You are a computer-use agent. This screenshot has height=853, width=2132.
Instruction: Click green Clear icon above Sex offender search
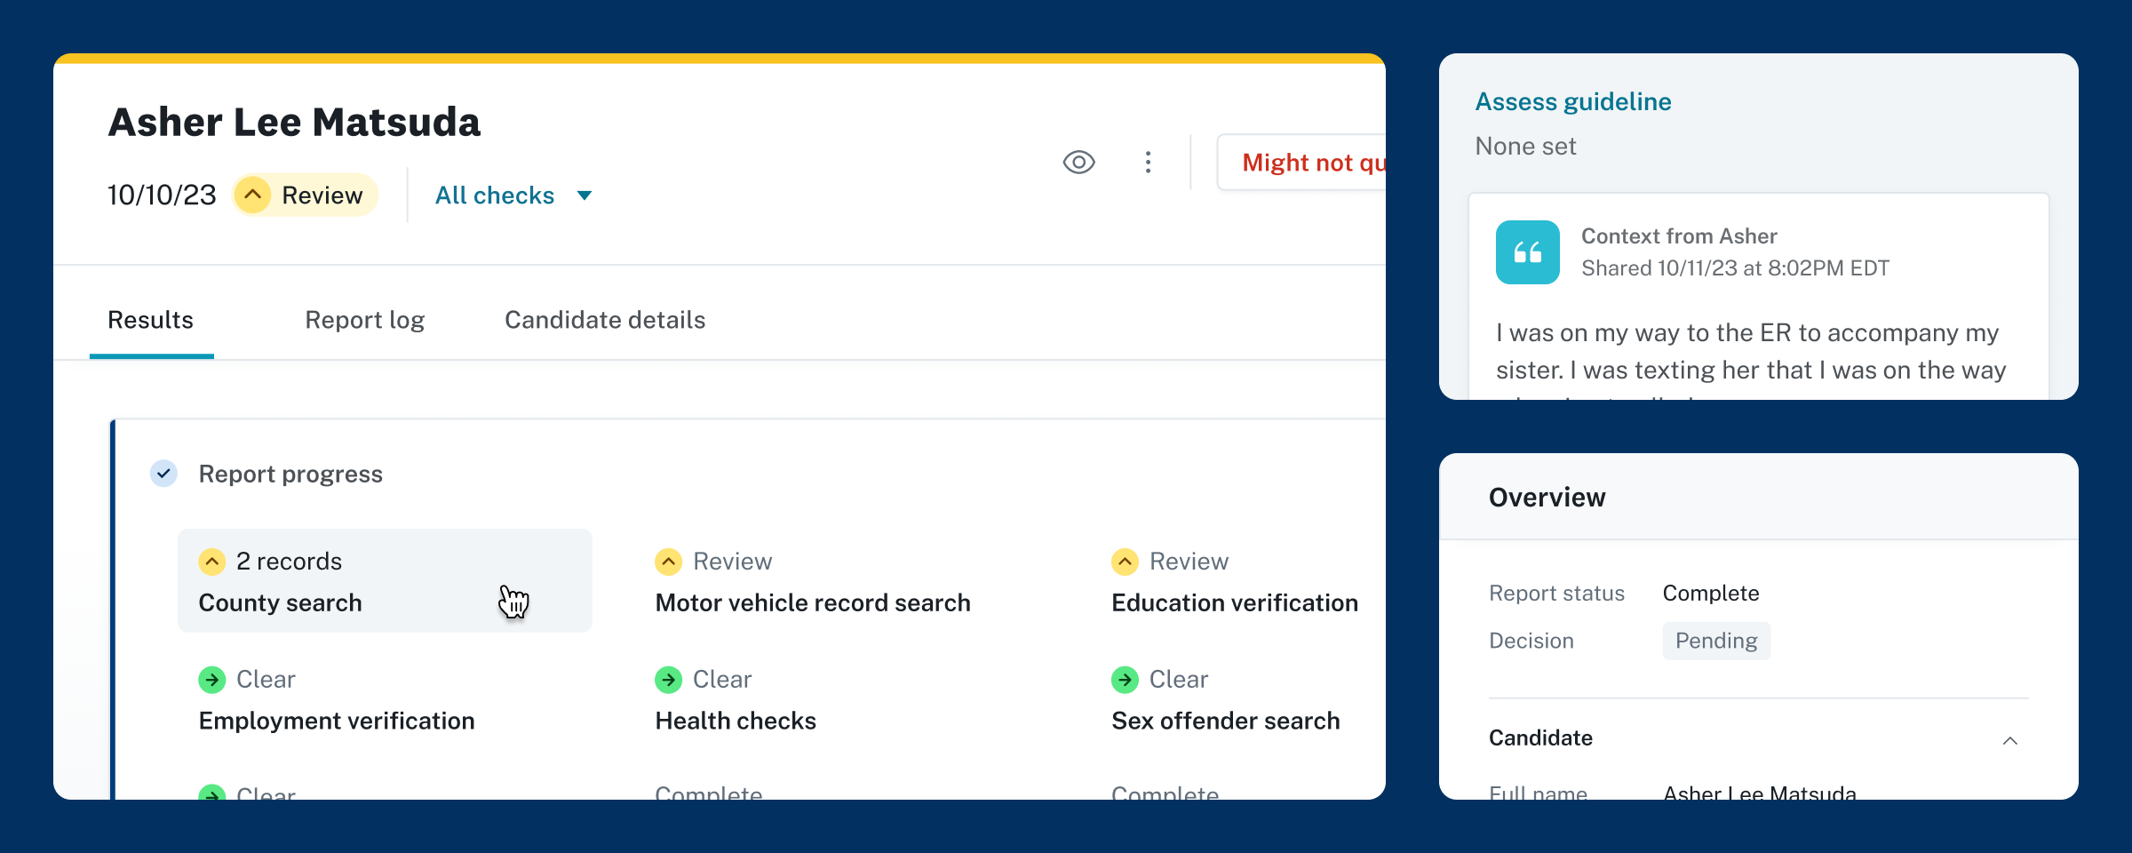coord(1125,680)
